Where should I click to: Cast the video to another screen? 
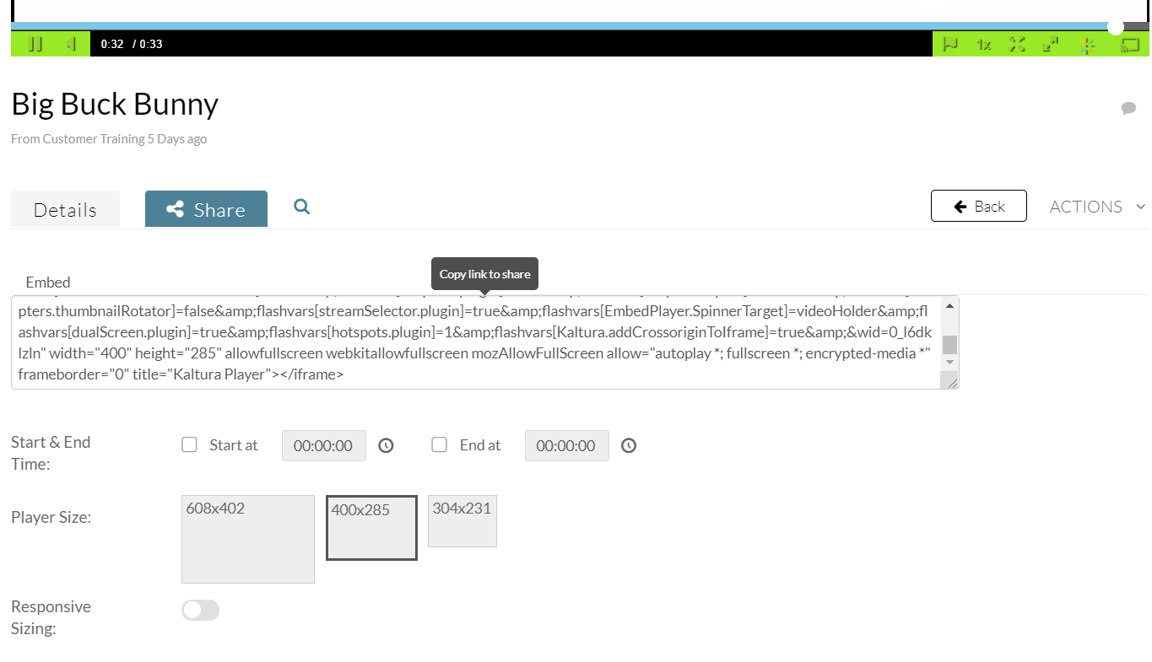[1130, 45]
